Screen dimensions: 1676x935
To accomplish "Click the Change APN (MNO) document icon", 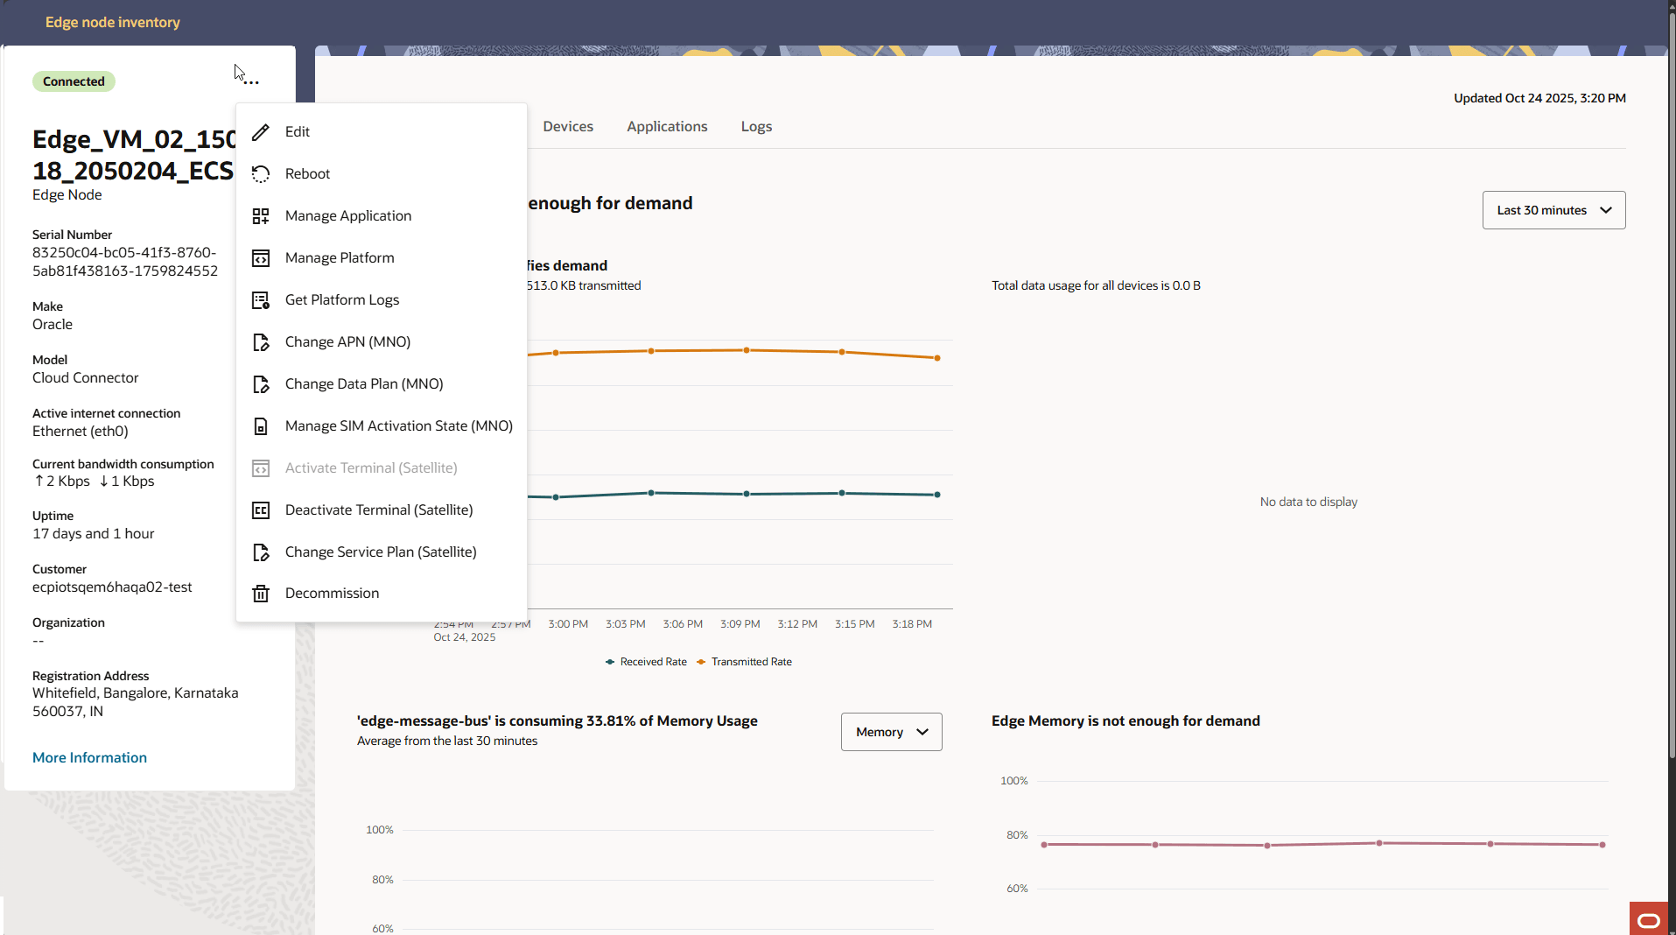I will [x=261, y=341].
